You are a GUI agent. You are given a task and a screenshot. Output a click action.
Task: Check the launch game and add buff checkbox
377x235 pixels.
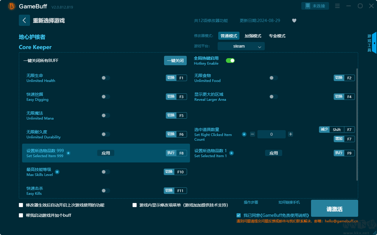point(21,215)
